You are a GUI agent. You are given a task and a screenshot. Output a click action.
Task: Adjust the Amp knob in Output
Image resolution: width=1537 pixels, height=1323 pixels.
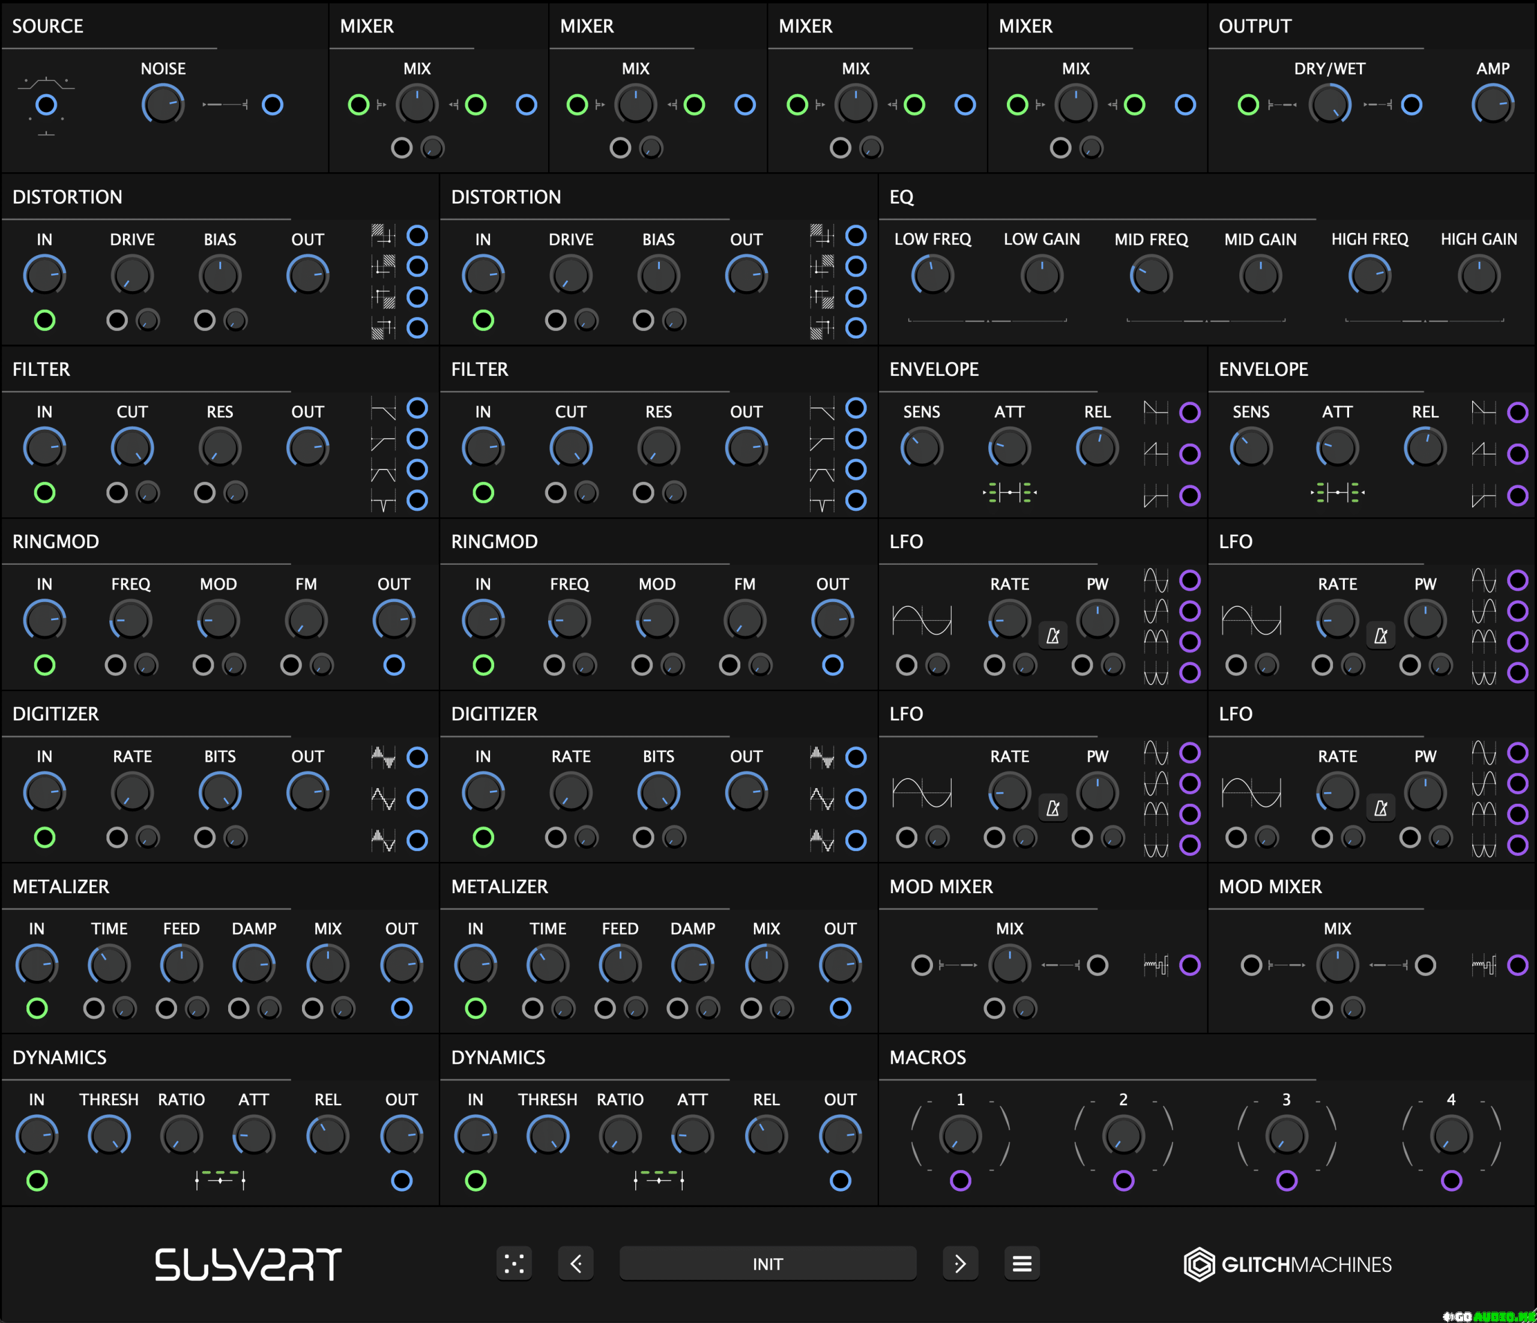[x=1493, y=104]
